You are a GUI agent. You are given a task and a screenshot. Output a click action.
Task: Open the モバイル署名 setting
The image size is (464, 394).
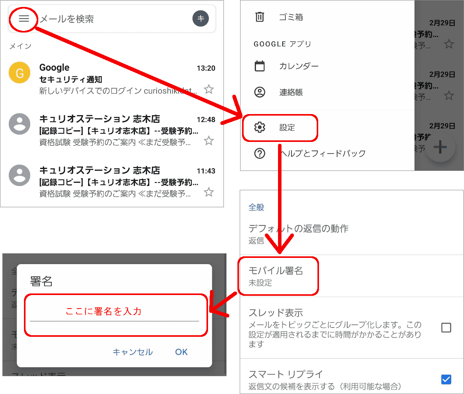pos(351,276)
